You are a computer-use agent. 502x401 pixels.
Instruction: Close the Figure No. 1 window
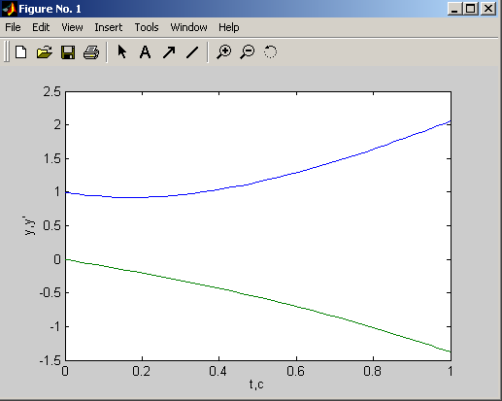pyautogui.click(x=488, y=9)
